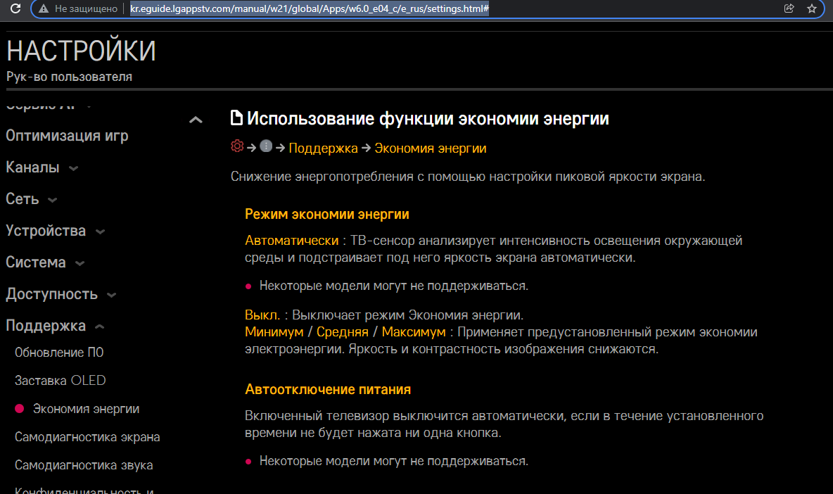Open Оптимизация игр in the sidebar

pyautogui.click(x=67, y=136)
